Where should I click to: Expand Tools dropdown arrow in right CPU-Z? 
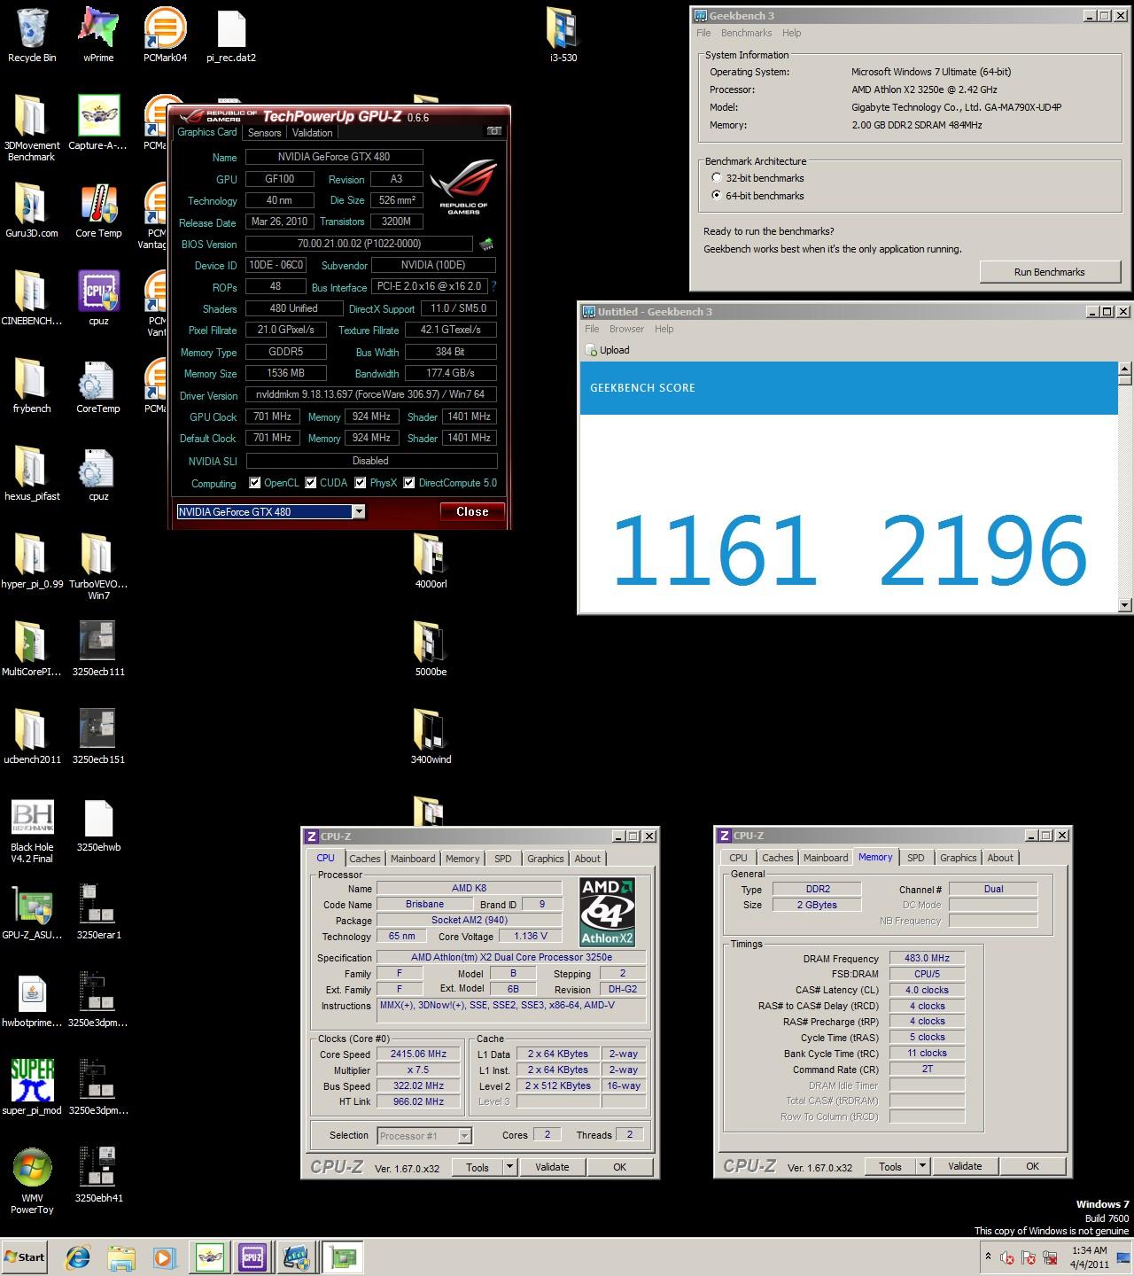tap(922, 1166)
